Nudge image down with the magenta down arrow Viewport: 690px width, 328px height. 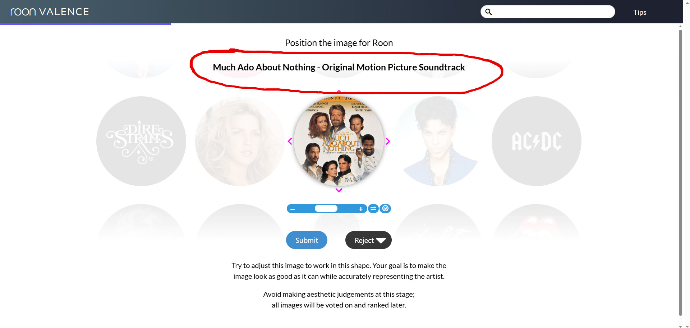(339, 190)
